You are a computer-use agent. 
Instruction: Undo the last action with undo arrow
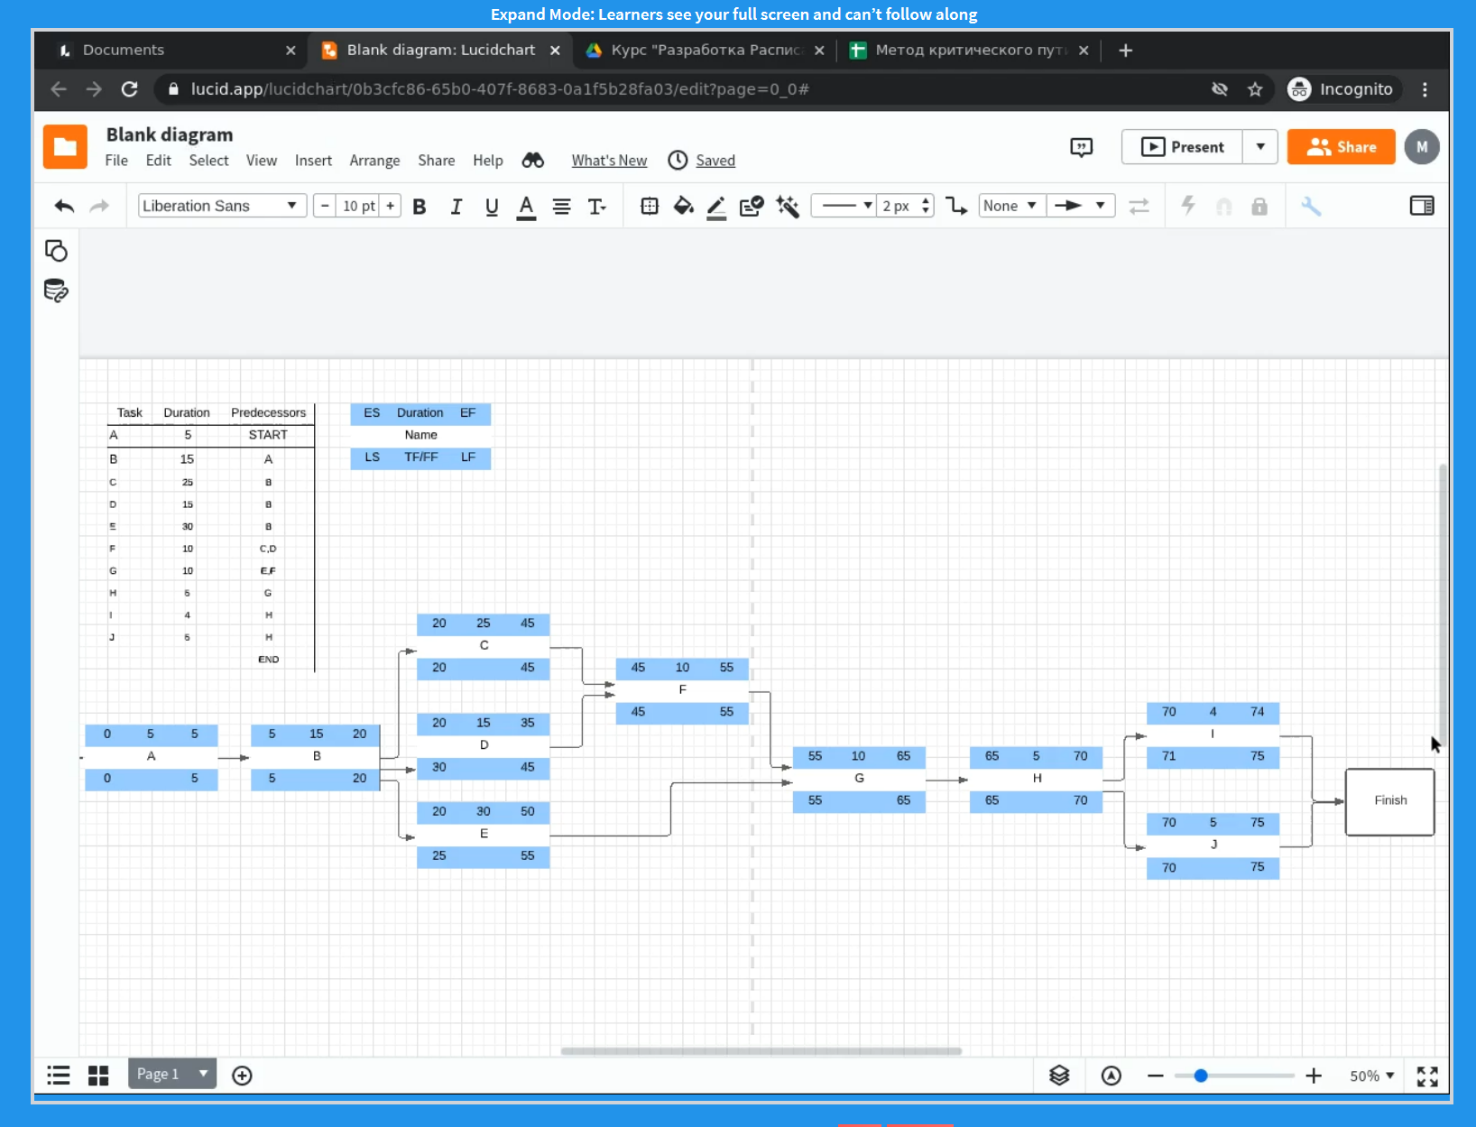click(64, 206)
